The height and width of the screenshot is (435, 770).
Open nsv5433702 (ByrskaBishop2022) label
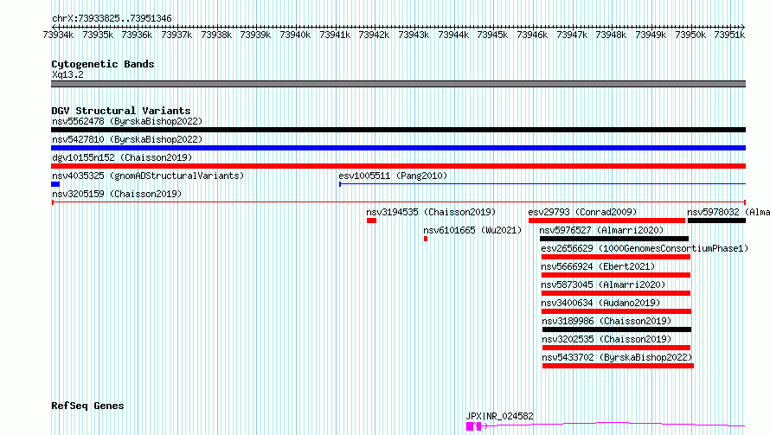617,357
